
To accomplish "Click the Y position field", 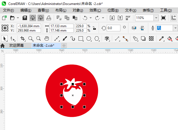I will (x=29, y=31).
